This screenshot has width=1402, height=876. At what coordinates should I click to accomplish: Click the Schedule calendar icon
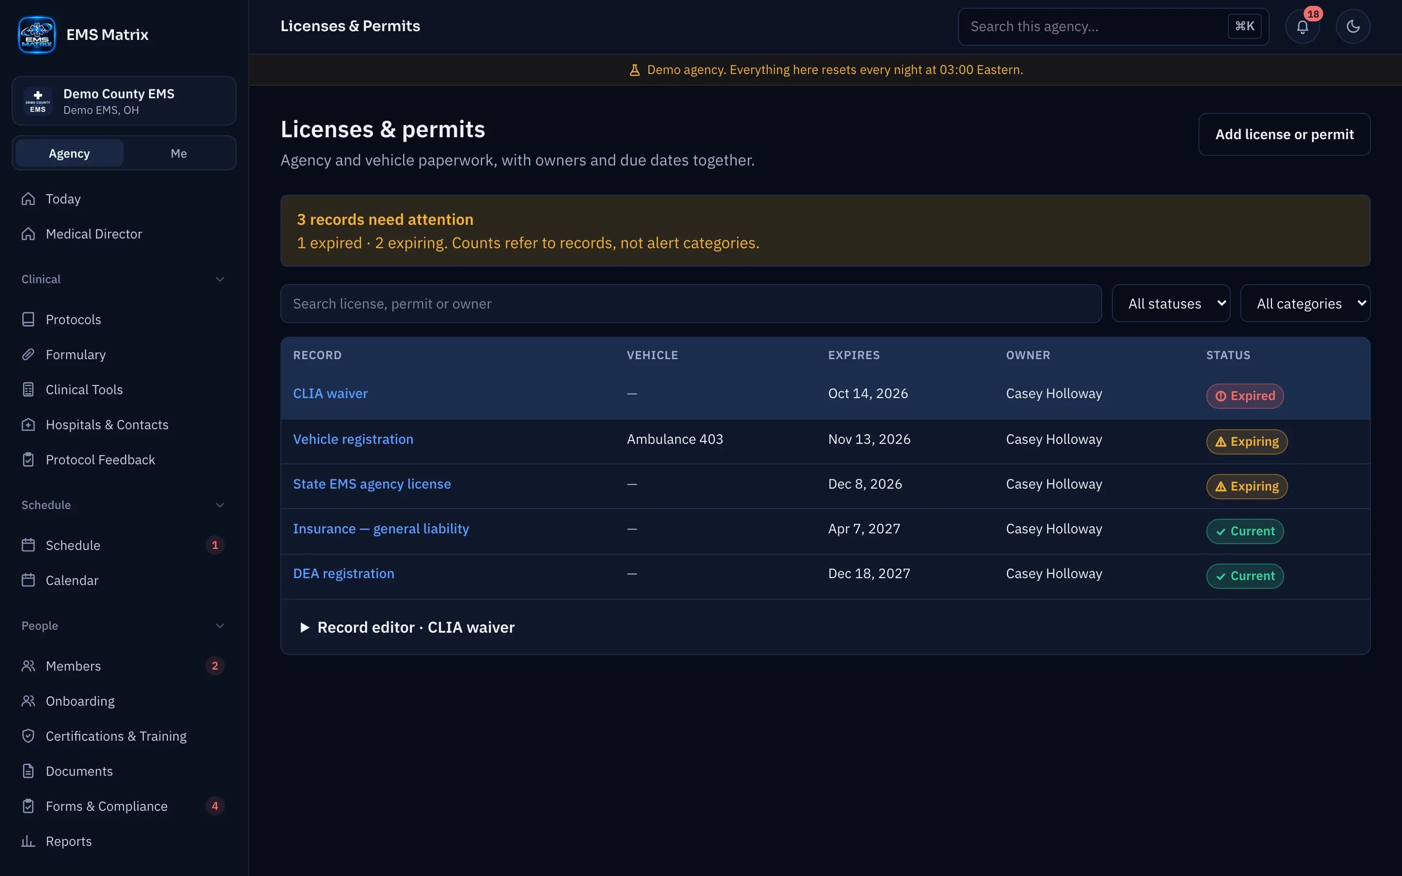(x=28, y=545)
